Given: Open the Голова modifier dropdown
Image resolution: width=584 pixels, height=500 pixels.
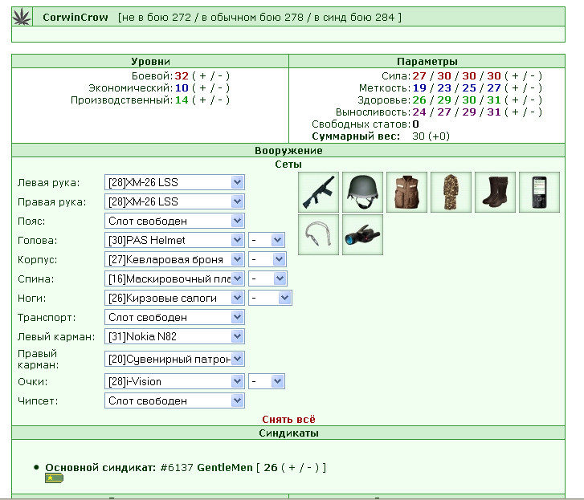Looking at the screenshot, I should (x=267, y=240).
